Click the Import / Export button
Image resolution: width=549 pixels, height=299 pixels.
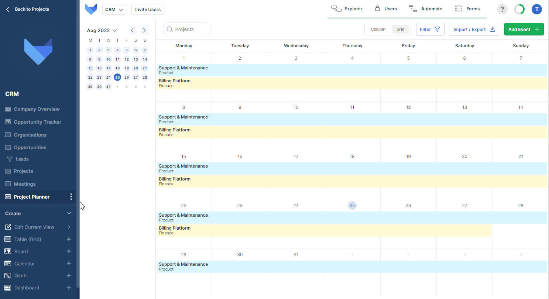coord(474,29)
